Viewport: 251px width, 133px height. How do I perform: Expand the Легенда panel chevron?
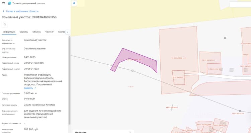click(x=130, y=132)
